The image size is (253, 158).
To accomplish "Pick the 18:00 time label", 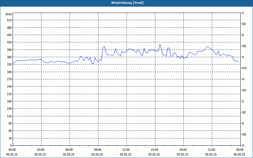I will coord(183,150).
